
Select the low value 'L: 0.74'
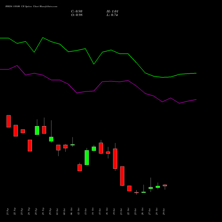click(112, 15)
